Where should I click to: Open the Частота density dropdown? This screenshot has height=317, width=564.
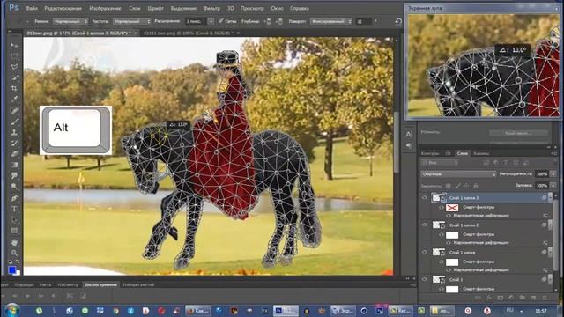[131, 21]
